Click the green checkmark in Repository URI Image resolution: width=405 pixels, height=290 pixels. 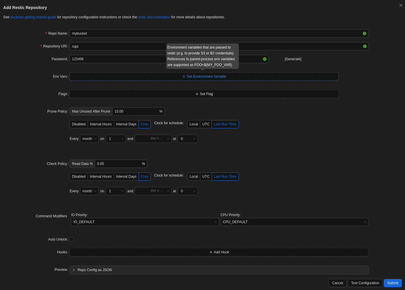pyautogui.click(x=365, y=46)
